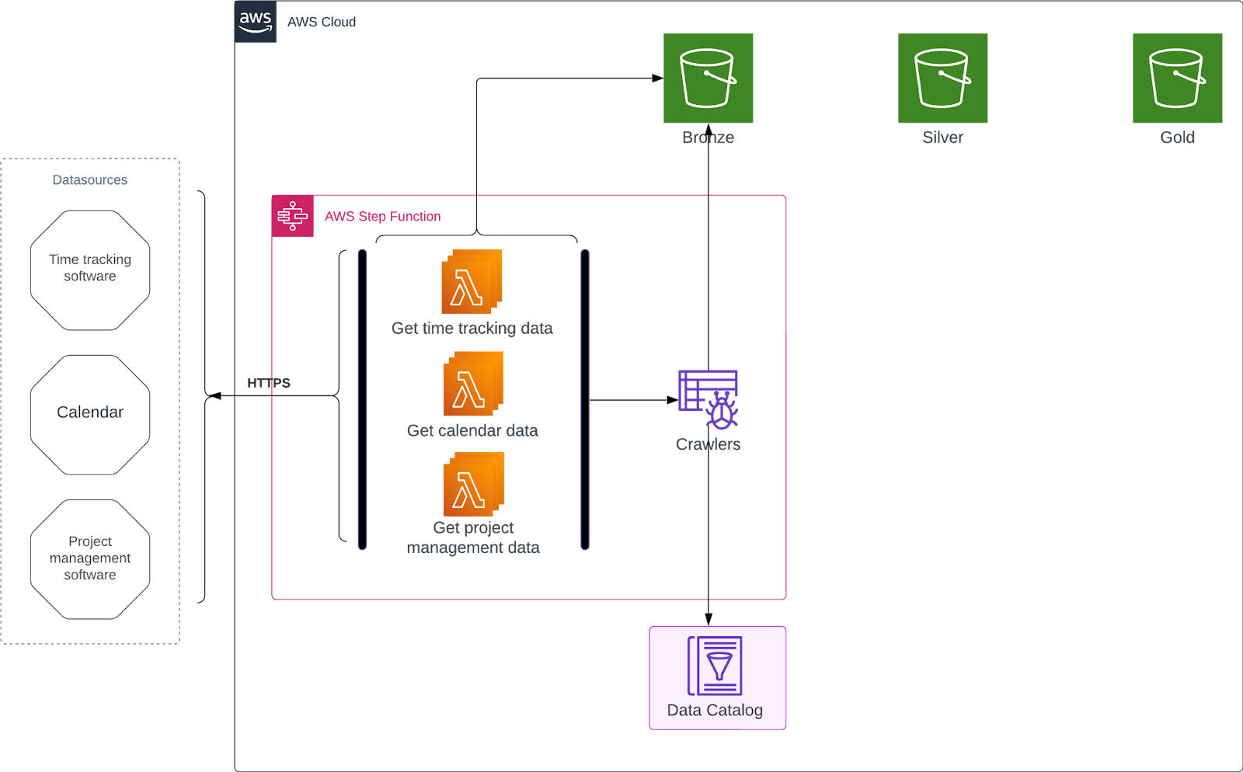The image size is (1243, 772).
Task: Select the Project management software octagon
Action: 90,559
